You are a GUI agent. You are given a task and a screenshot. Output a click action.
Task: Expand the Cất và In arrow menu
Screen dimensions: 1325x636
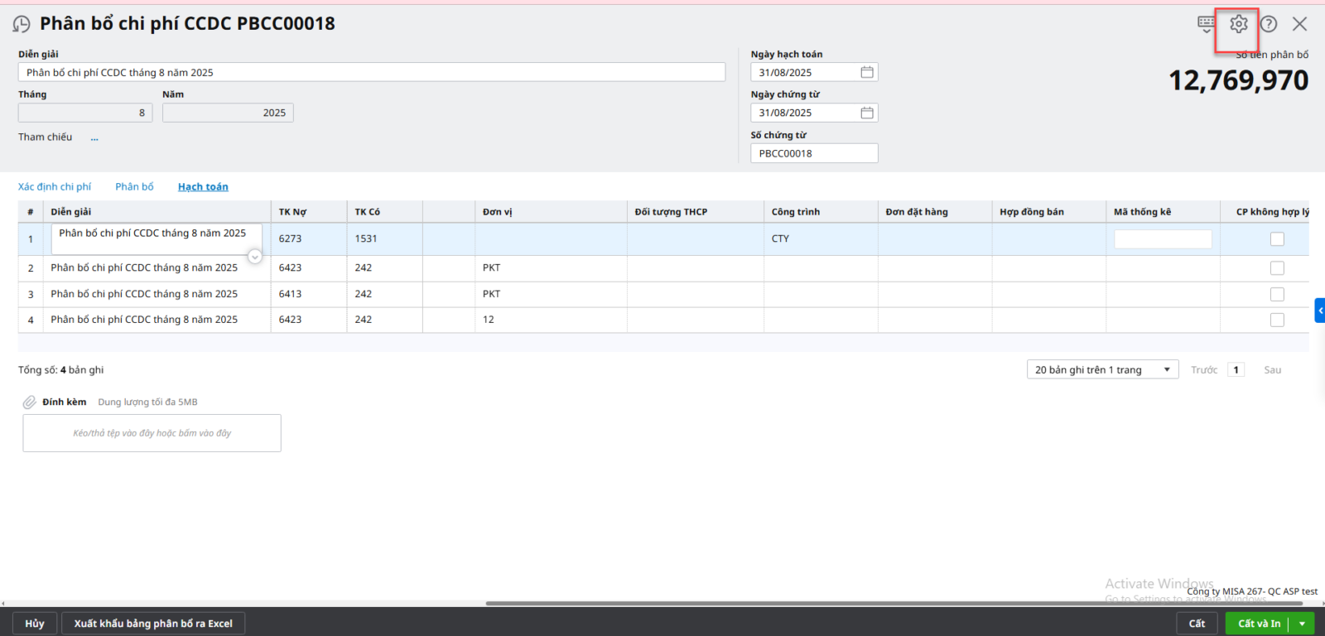1303,624
